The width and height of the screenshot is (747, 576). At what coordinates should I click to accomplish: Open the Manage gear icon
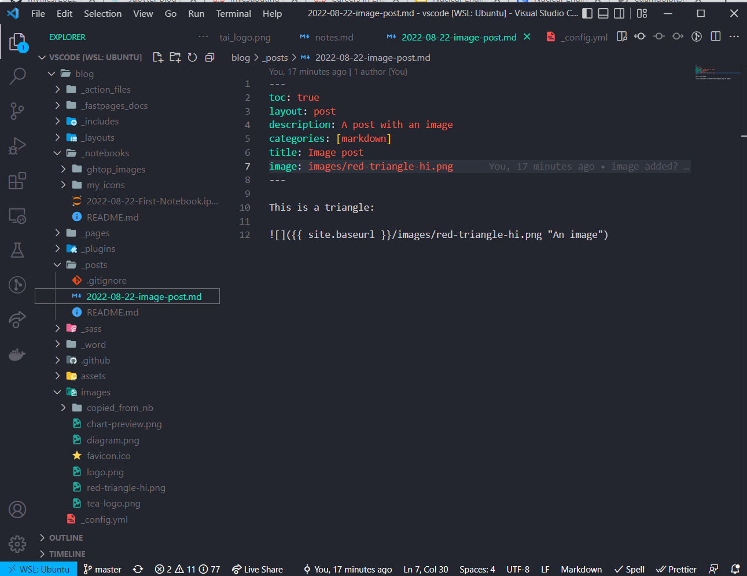click(17, 544)
